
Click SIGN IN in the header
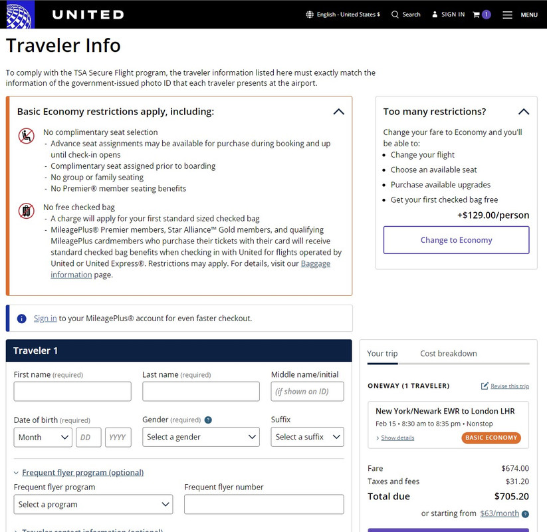point(453,15)
